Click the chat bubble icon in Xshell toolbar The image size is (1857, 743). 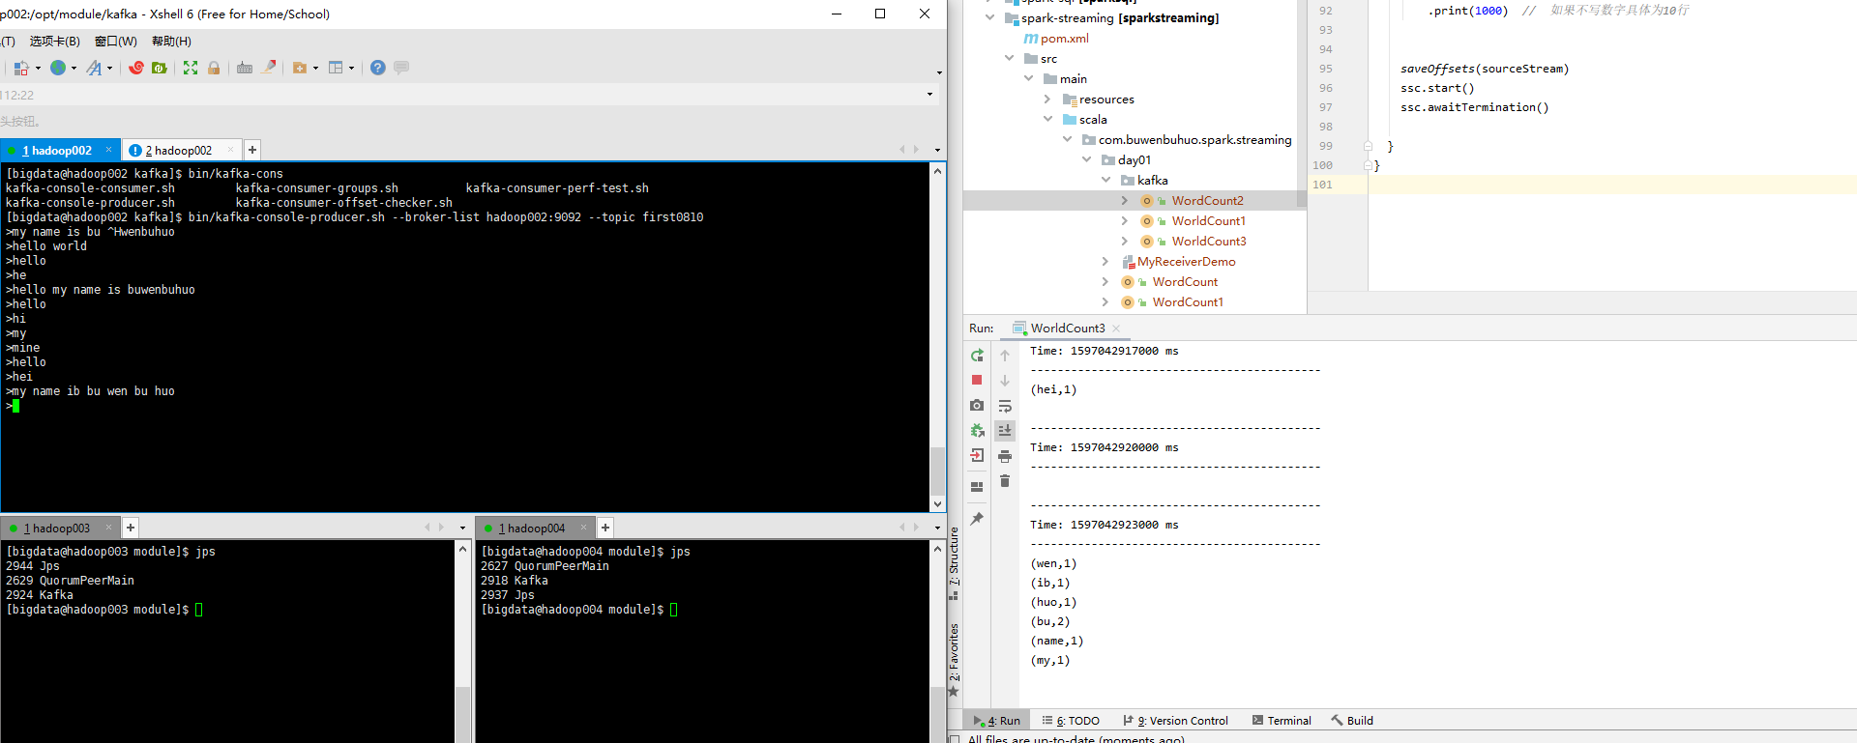click(x=401, y=68)
